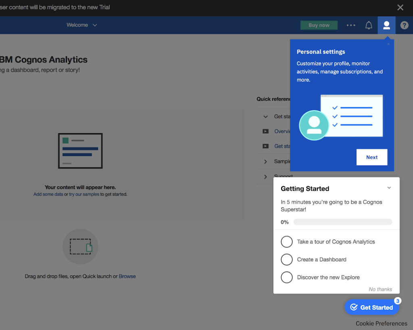The height and width of the screenshot is (330, 413).
Task: Click the help question mark icon
Action: pos(404,25)
